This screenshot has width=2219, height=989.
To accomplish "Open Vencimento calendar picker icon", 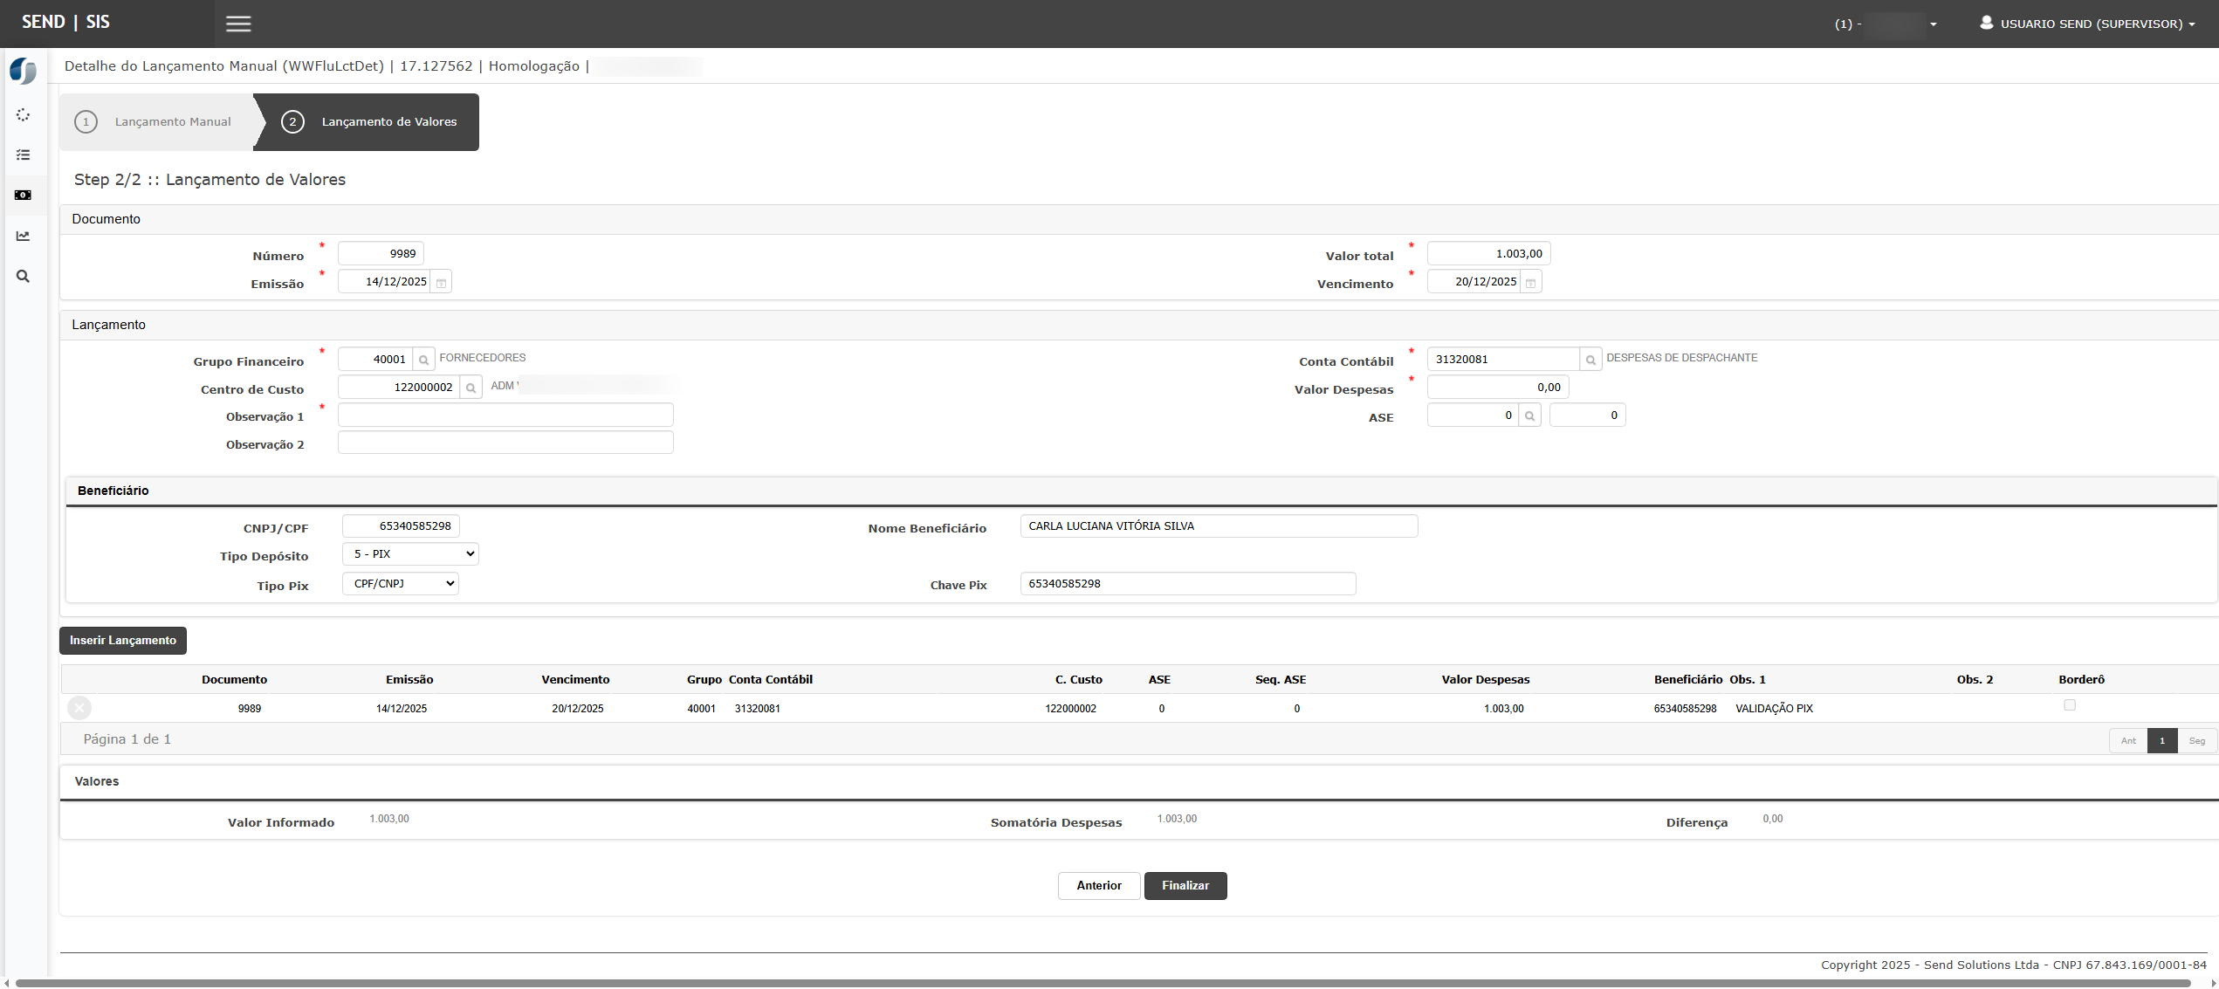I will [1530, 282].
